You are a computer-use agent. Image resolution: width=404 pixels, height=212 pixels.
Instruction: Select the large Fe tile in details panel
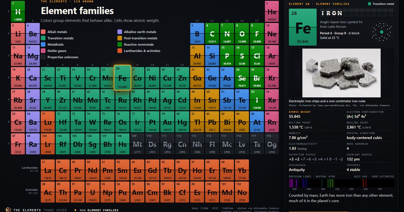tap(303, 27)
